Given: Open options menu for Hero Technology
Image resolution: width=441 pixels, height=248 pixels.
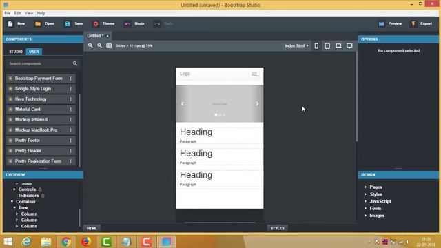Looking at the screenshot, I should point(70,99).
